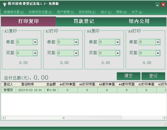Screen dimensions: 167x130
Task: Sort by 登记时间 column header
Action: tap(30, 84)
